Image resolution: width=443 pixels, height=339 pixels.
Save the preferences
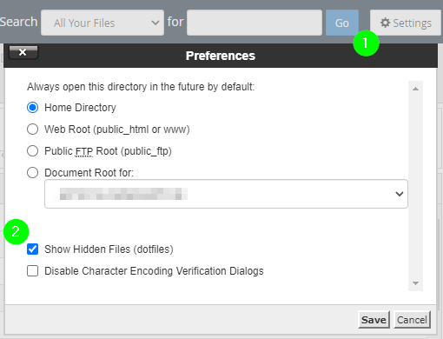tap(374, 320)
